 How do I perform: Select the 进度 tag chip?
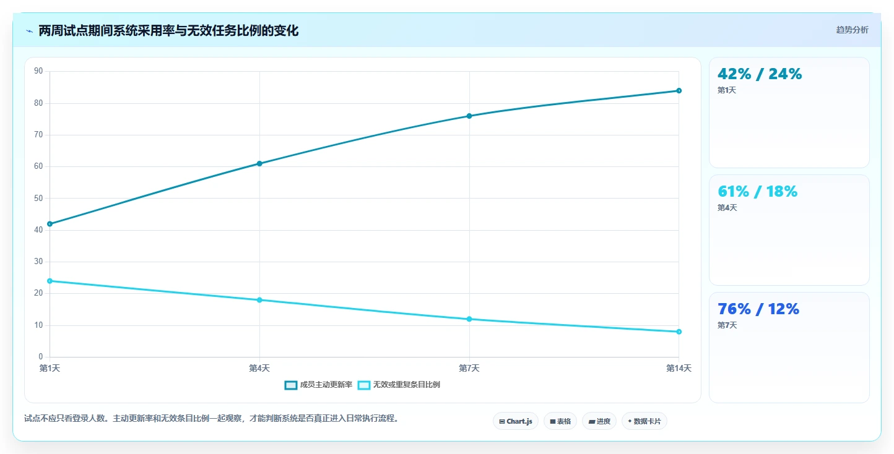(x=599, y=421)
